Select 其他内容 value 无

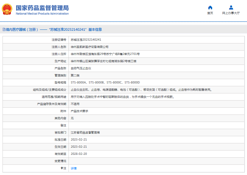click(72, 118)
